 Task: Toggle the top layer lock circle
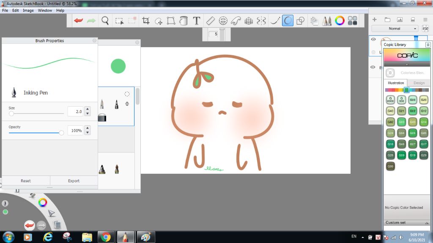373,52
